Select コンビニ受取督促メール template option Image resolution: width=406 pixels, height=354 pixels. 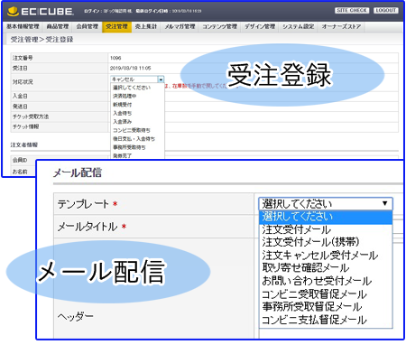[x=326, y=294]
